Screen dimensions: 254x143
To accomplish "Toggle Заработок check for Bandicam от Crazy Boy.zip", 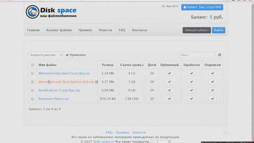I will coord(191,90).
